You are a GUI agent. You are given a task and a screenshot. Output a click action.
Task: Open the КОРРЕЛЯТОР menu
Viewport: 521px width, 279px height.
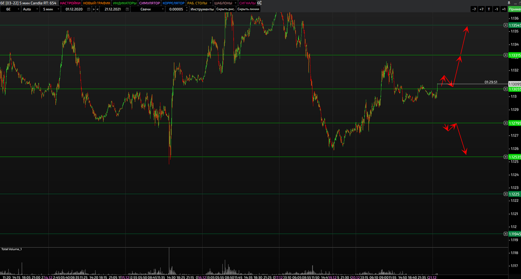pyautogui.click(x=174, y=3)
